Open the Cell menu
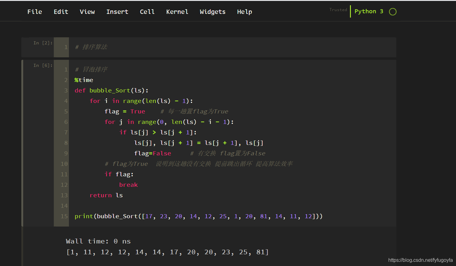 click(x=147, y=12)
